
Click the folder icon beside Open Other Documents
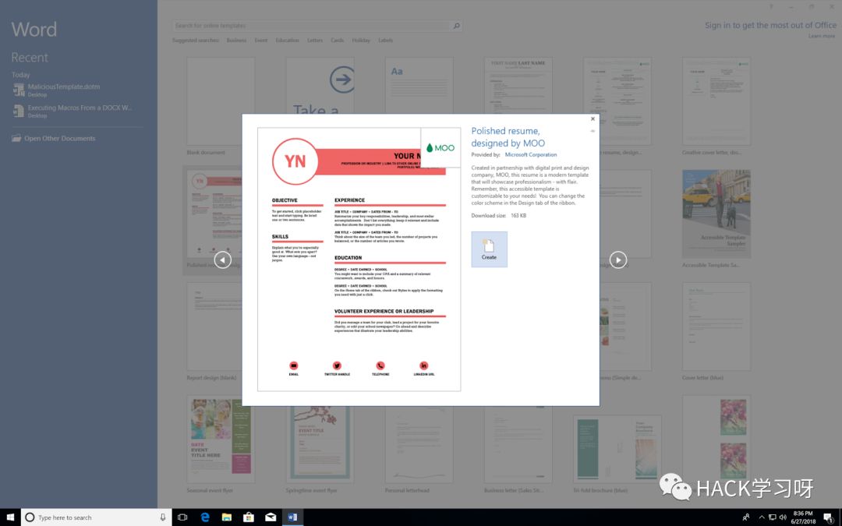(x=16, y=138)
